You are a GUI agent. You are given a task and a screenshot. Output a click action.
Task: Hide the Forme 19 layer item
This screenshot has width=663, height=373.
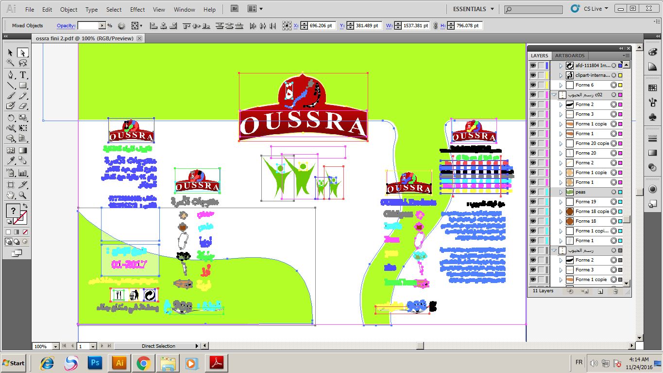(x=533, y=202)
